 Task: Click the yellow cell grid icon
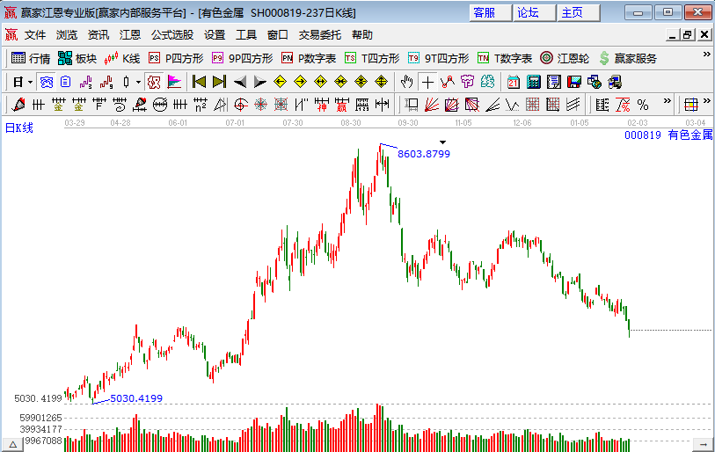click(x=691, y=105)
